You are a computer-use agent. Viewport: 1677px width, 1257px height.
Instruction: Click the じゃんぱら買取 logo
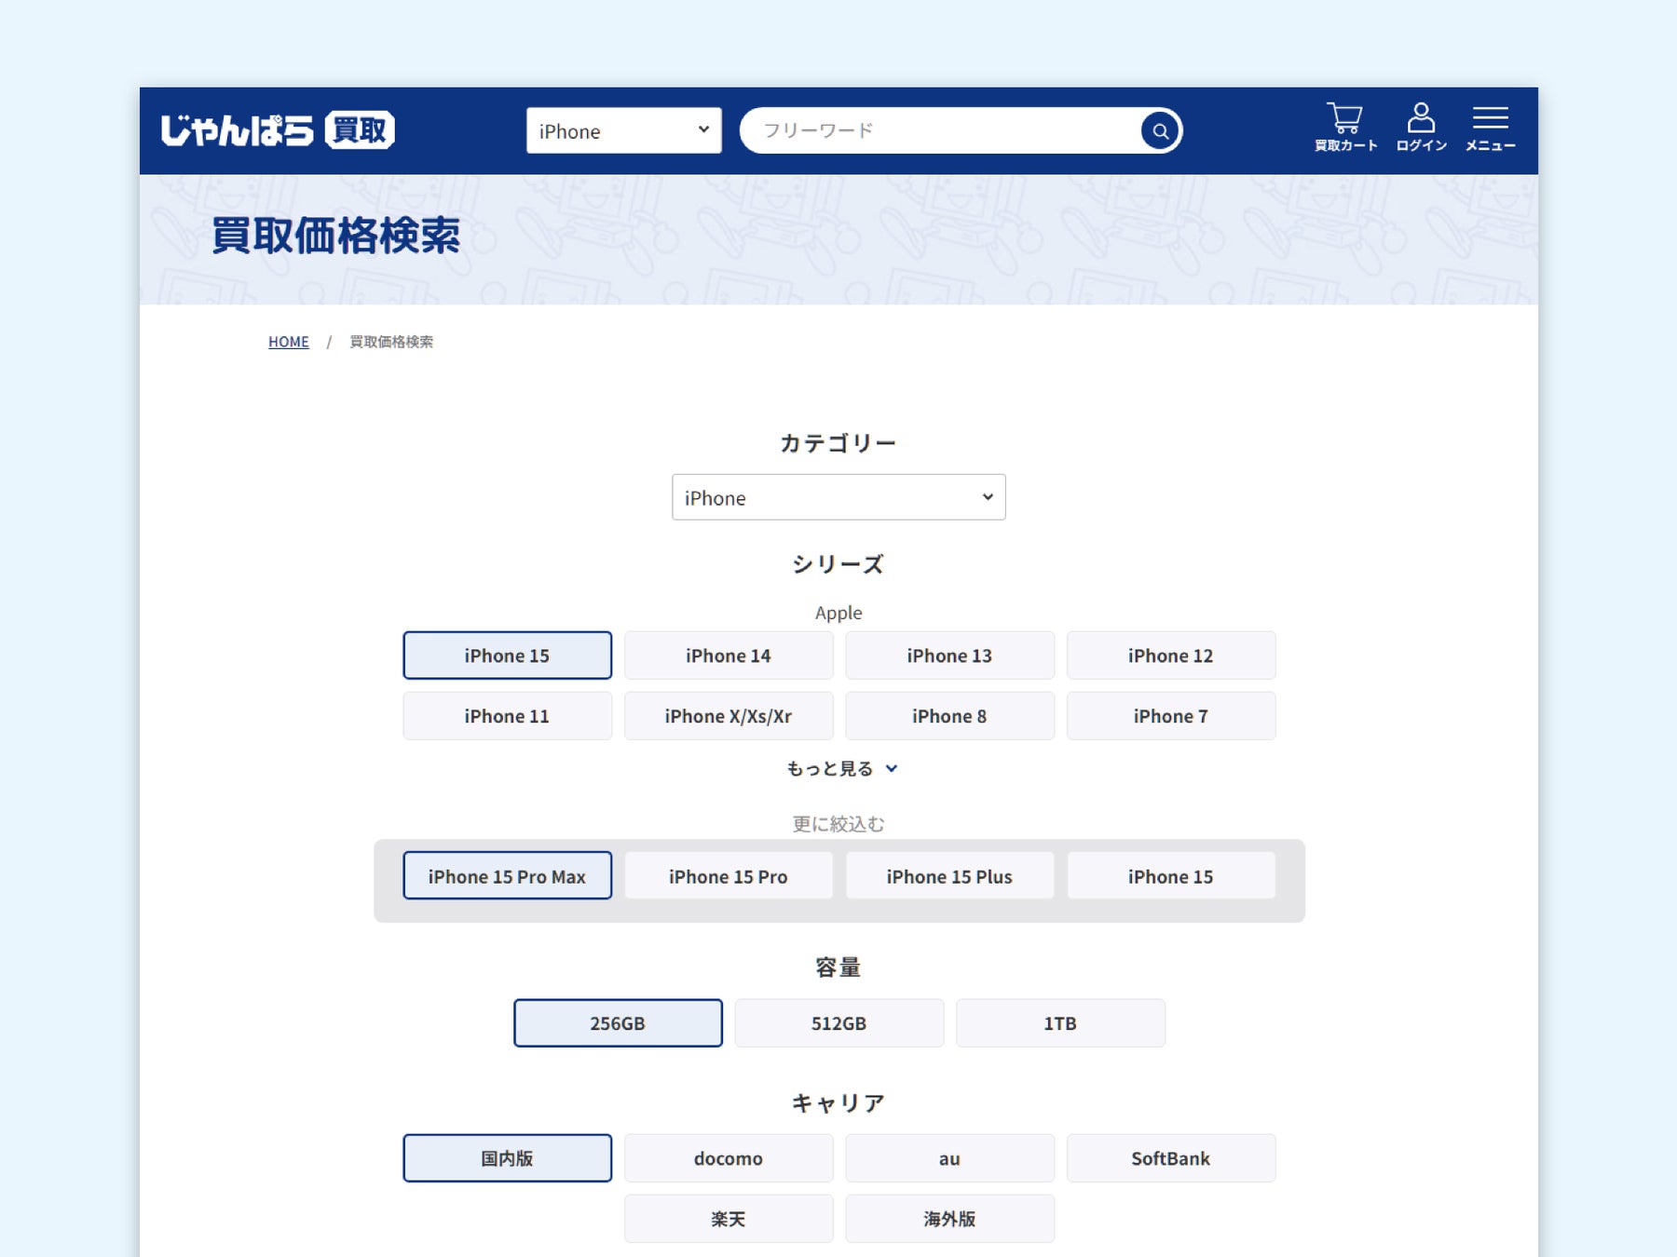click(x=278, y=130)
